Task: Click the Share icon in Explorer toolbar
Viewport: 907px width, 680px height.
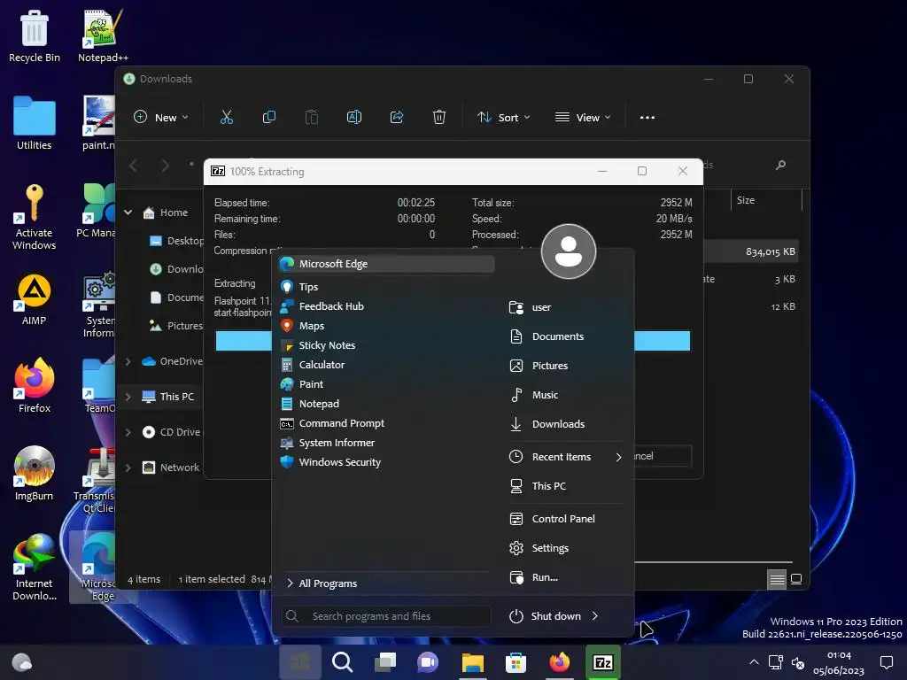Action: 397,118
